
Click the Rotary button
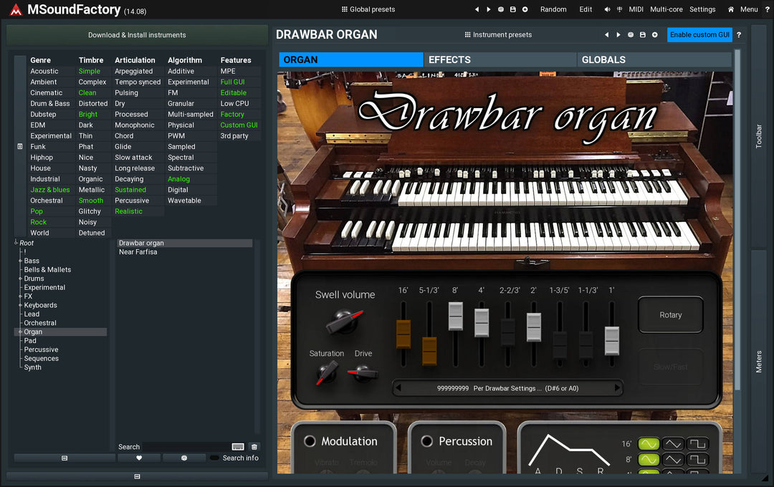[670, 315]
